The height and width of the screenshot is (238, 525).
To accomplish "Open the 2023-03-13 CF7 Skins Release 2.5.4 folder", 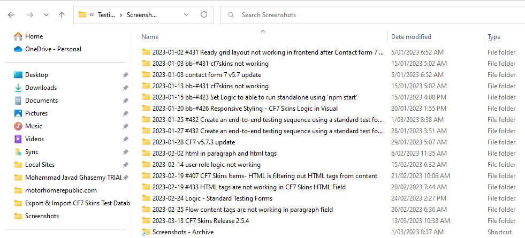I will coord(200,221).
